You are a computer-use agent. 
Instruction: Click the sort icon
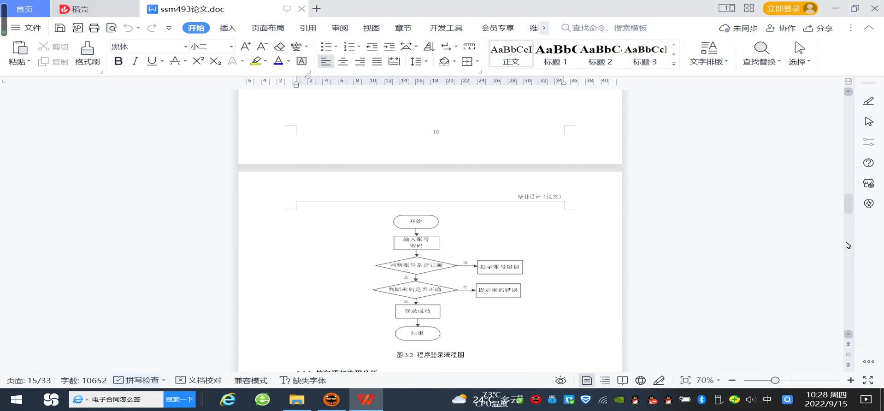click(x=429, y=47)
